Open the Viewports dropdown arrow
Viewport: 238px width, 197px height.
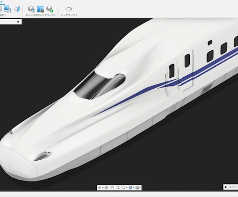click(140, 188)
